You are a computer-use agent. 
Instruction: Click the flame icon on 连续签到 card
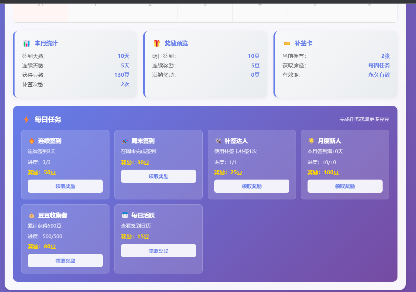32,141
